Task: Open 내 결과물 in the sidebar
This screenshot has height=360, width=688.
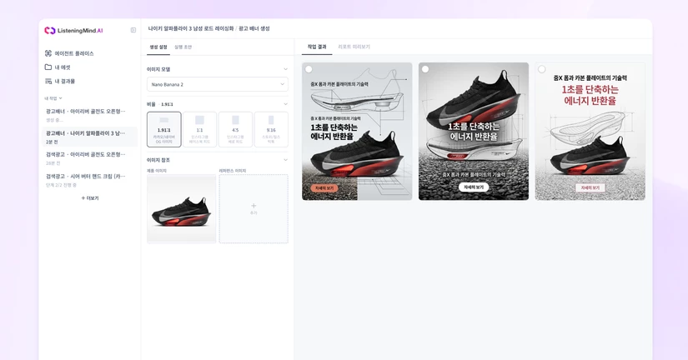Action: tap(60, 82)
